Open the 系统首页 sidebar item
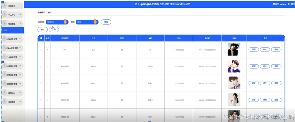 (12, 6)
